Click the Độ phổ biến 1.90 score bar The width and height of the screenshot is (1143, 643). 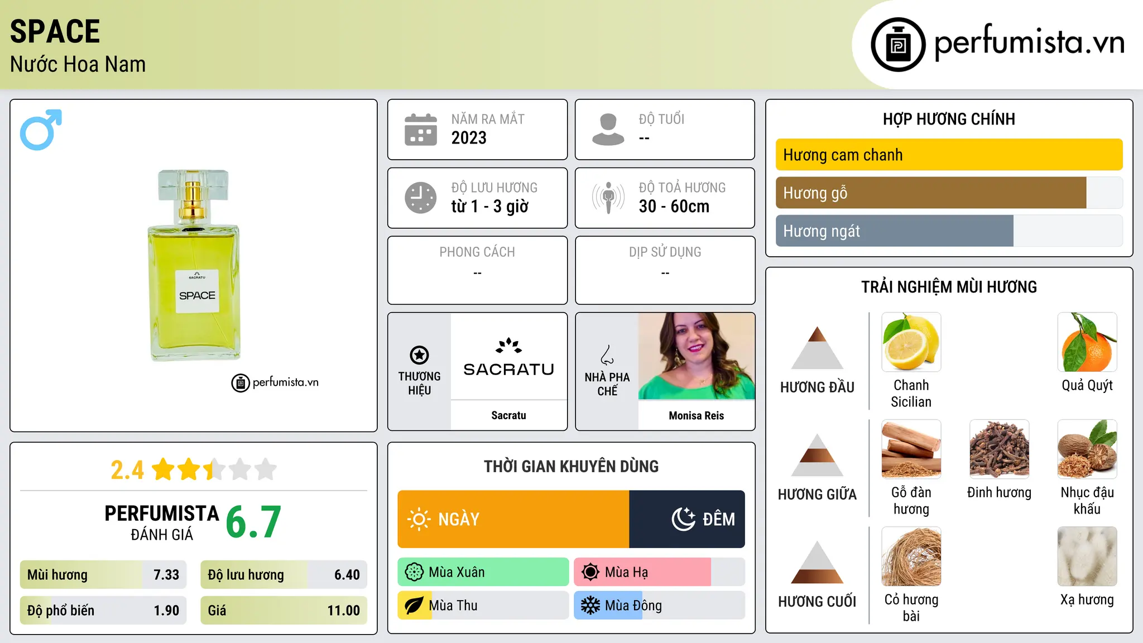[103, 610]
